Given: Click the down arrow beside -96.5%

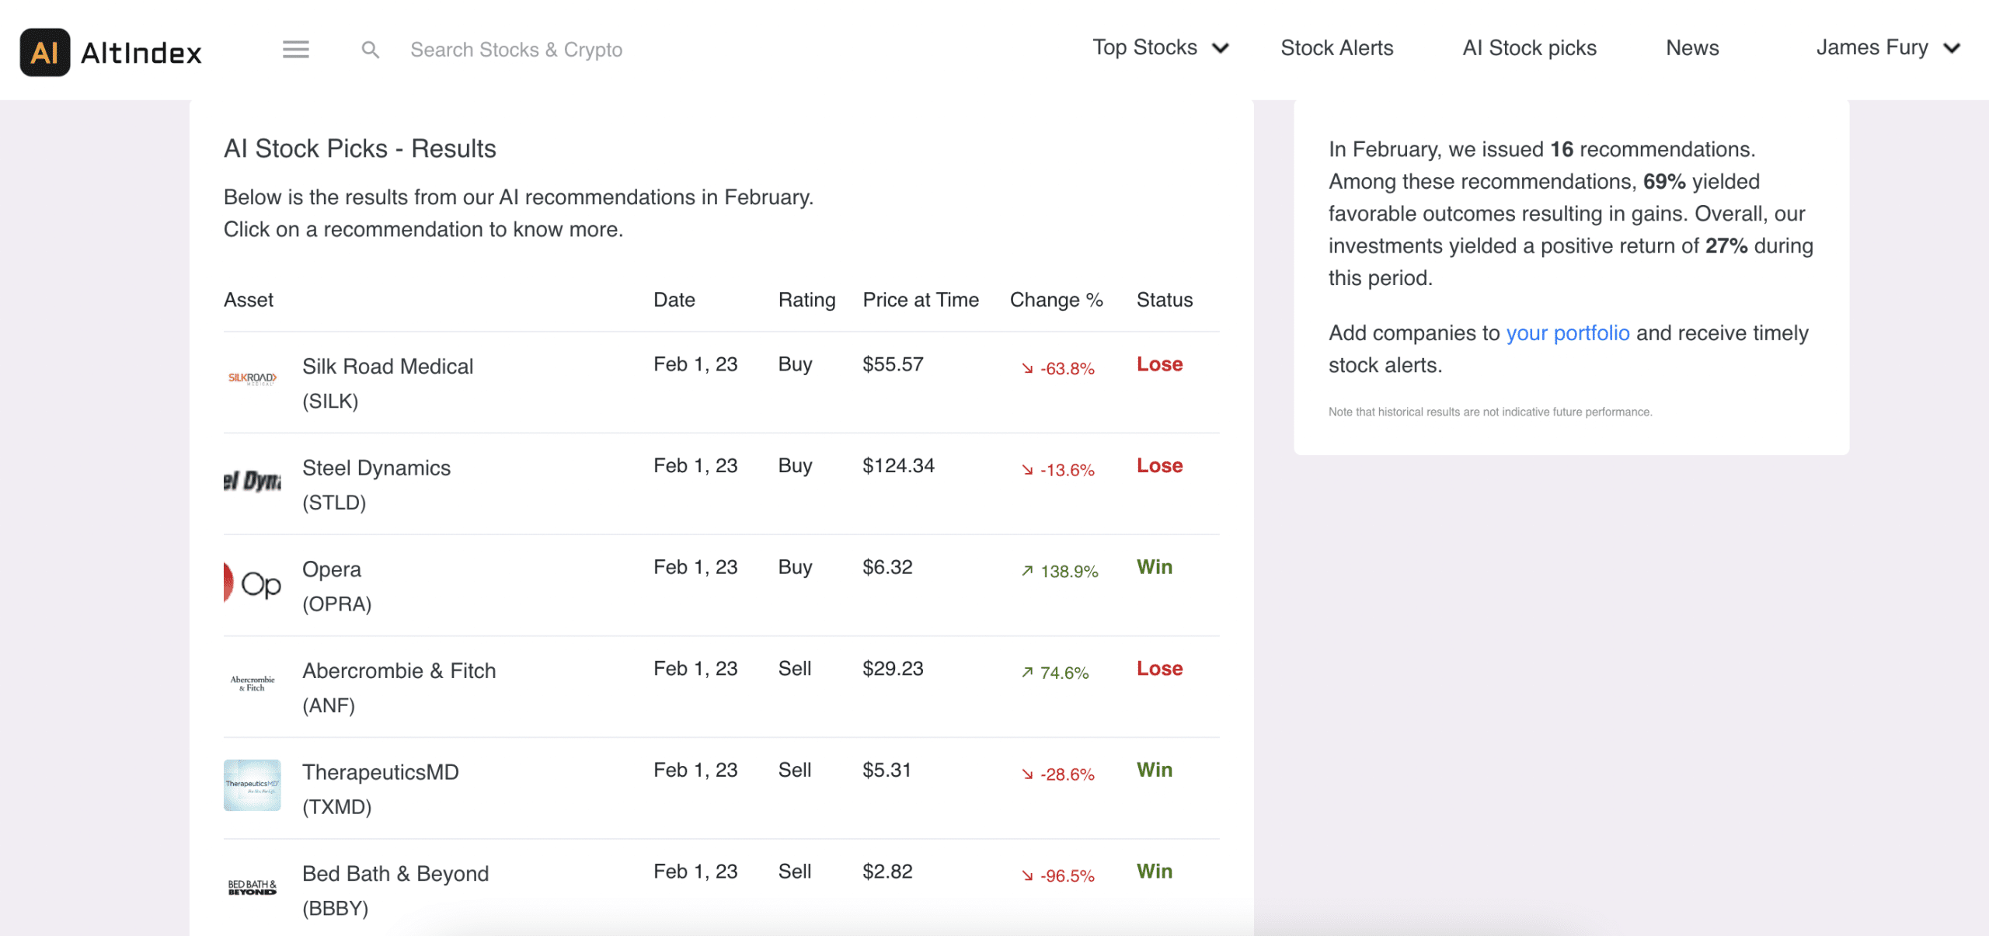Looking at the screenshot, I should [1027, 876].
